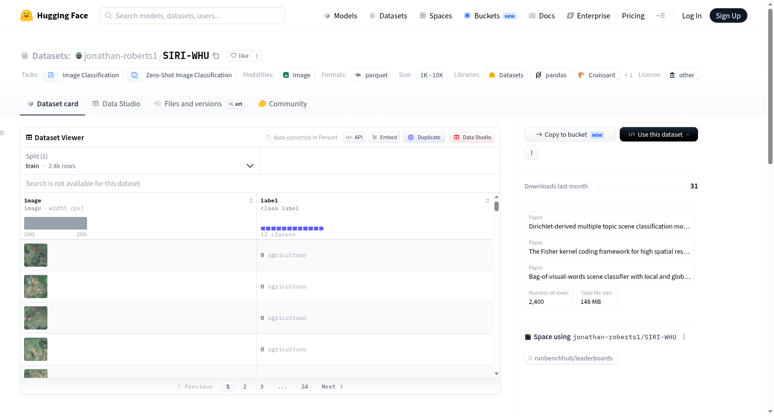Toggle the left sidebar collapse icon
This screenshot has width=774, height=416.
[2, 133]
